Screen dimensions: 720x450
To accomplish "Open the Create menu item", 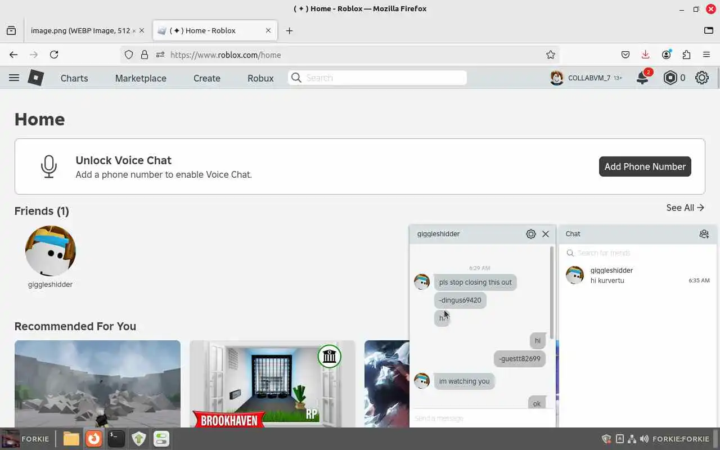I will pyautogui.click(x=207, y=78).
